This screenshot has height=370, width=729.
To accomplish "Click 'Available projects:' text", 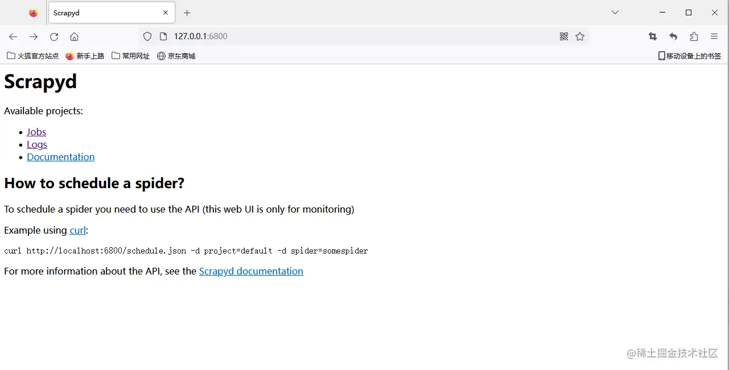I will click(43, 111).
